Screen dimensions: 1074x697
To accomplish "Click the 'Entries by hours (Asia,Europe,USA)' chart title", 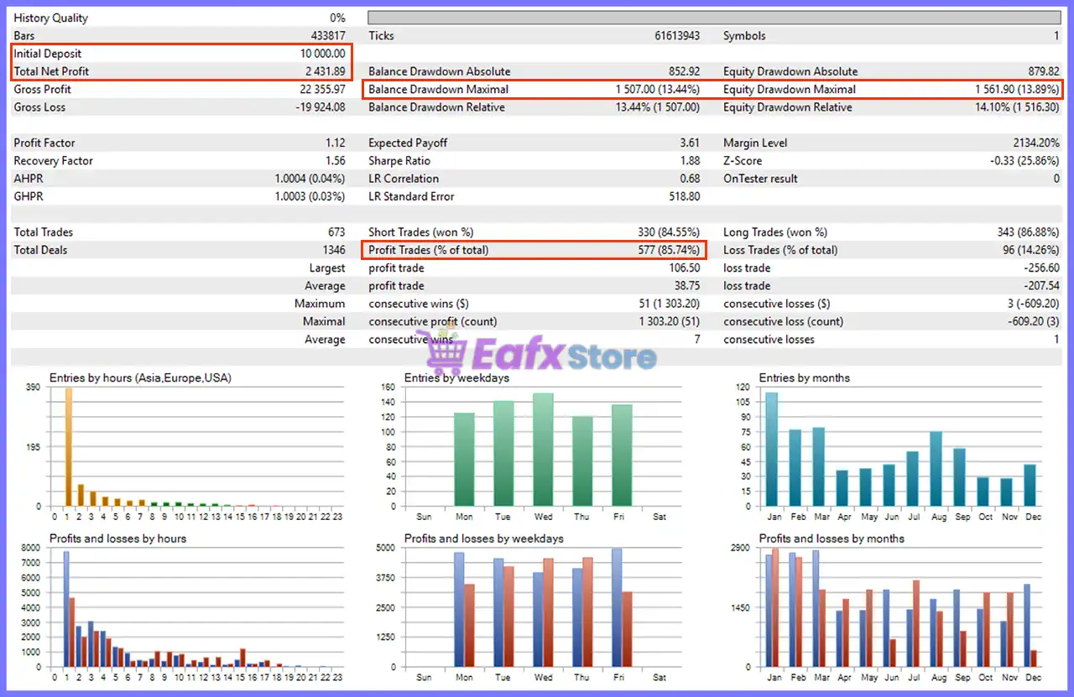I will [x=140, y=378].
